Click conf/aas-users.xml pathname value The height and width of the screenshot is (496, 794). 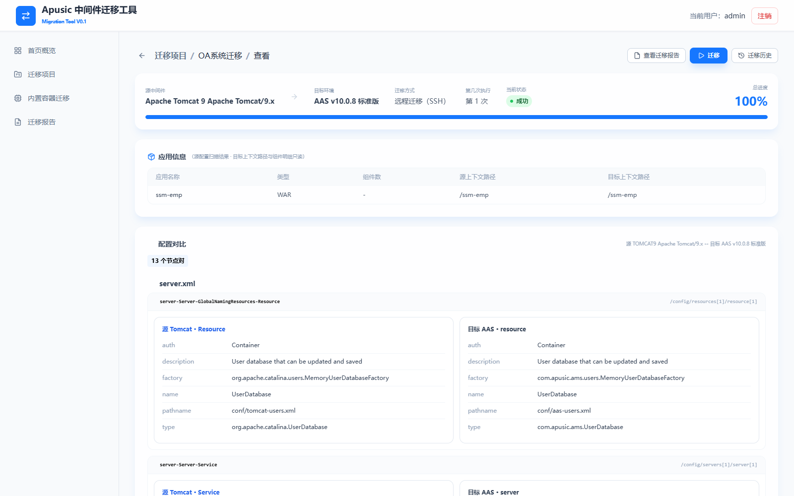(564, 411)
